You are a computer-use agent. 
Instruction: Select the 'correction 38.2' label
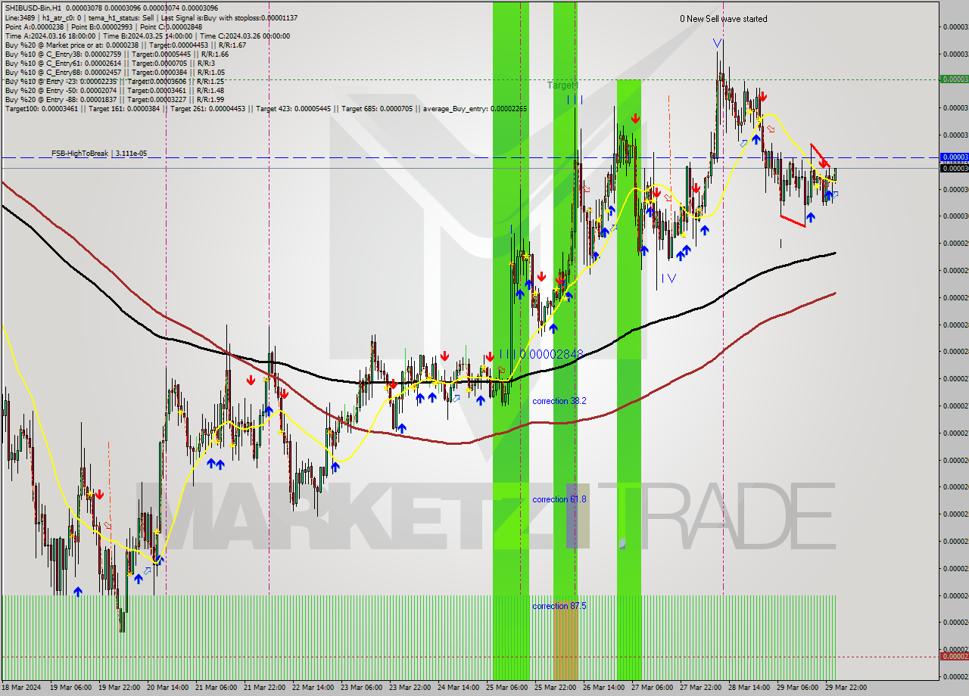pyautogui.click(x=559, y=401)
